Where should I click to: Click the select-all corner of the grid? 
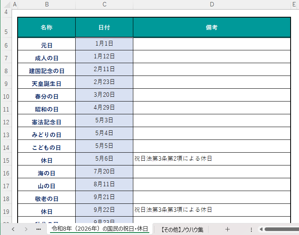tap(6, 4)
